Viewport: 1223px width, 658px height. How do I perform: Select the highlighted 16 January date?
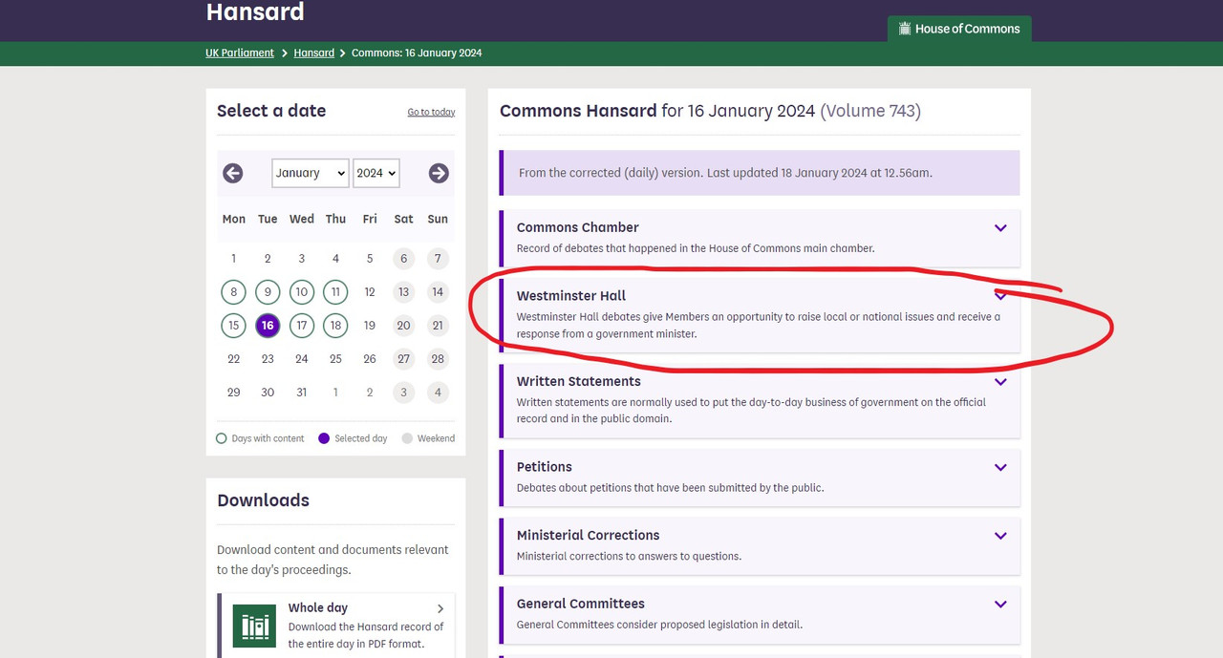pyautogui.click(x=268, y=326)
